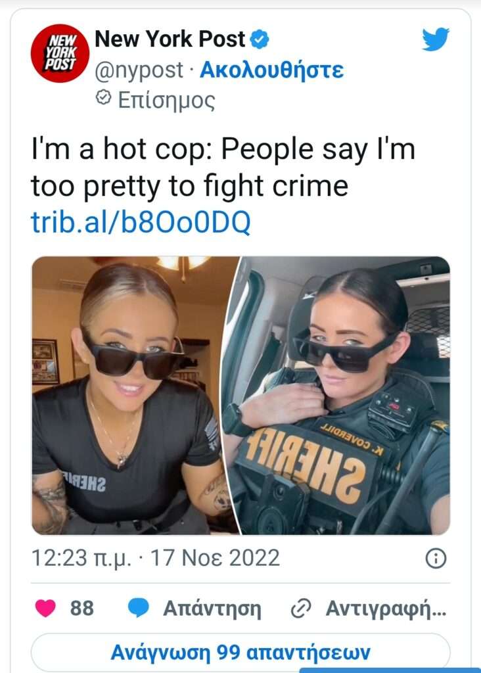Click the Απάντηση reply text

click(212, 609)
